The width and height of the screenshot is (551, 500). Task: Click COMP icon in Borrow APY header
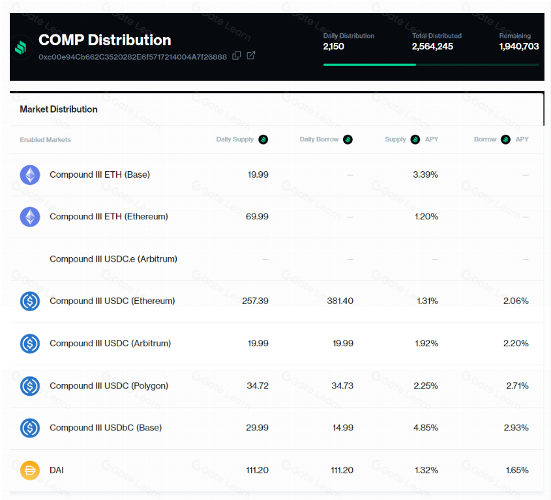(505, 140)
